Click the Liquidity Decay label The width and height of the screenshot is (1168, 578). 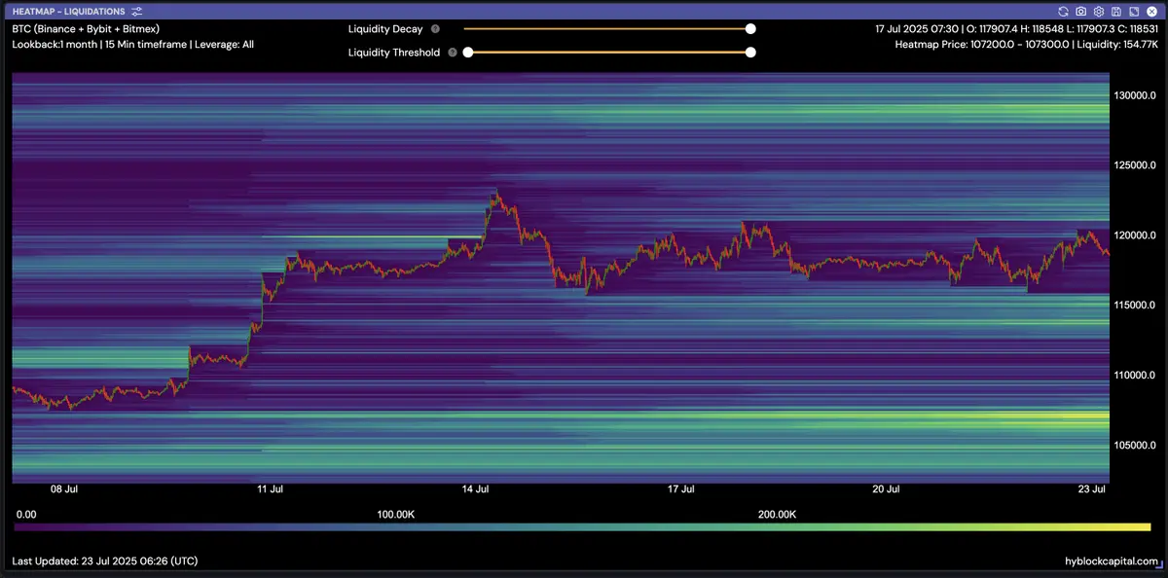(385, 29)
